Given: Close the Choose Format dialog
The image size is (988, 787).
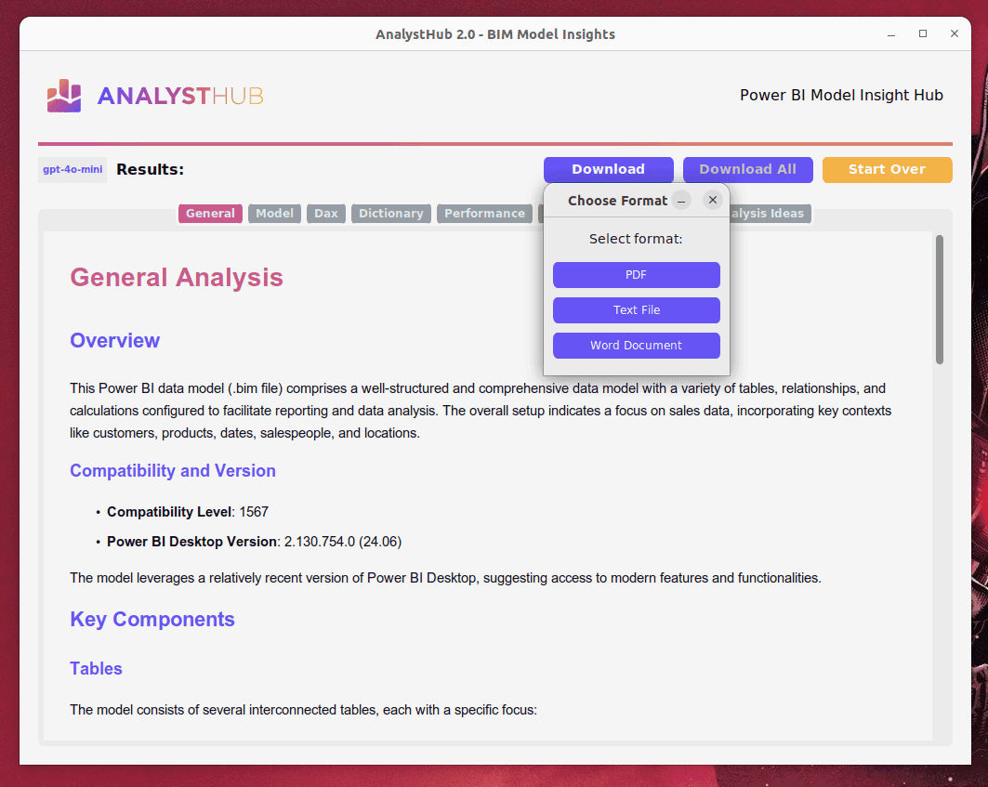Looking at the screenshot, I should [x=713, y=200].
